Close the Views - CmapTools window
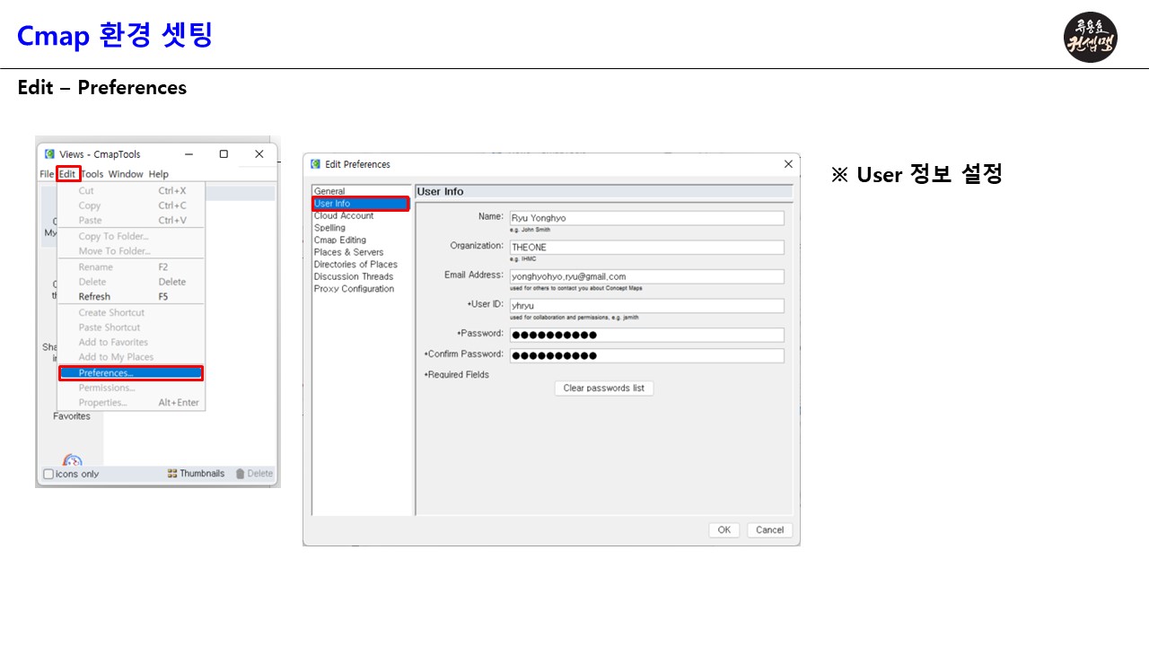Image resolution: width=1149 pixels, height=646 pixels. (x=259, y=154)
